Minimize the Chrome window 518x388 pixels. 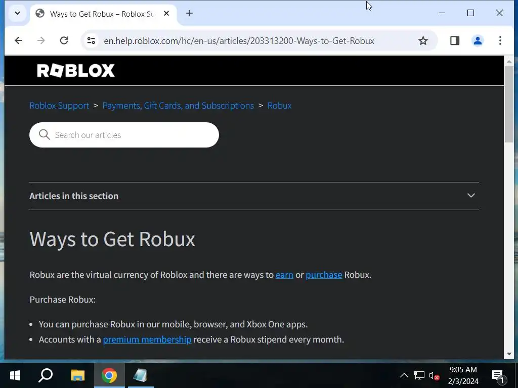coord(442,13)
